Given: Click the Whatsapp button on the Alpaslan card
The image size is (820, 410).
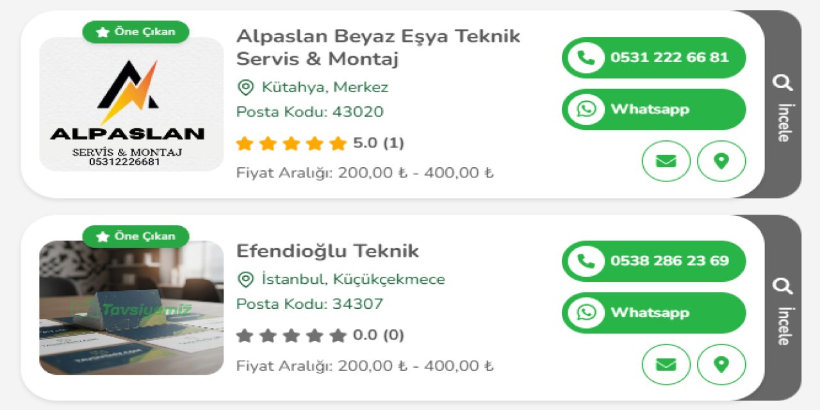Looking at the screenshot, I should click(x=653, y=109).
